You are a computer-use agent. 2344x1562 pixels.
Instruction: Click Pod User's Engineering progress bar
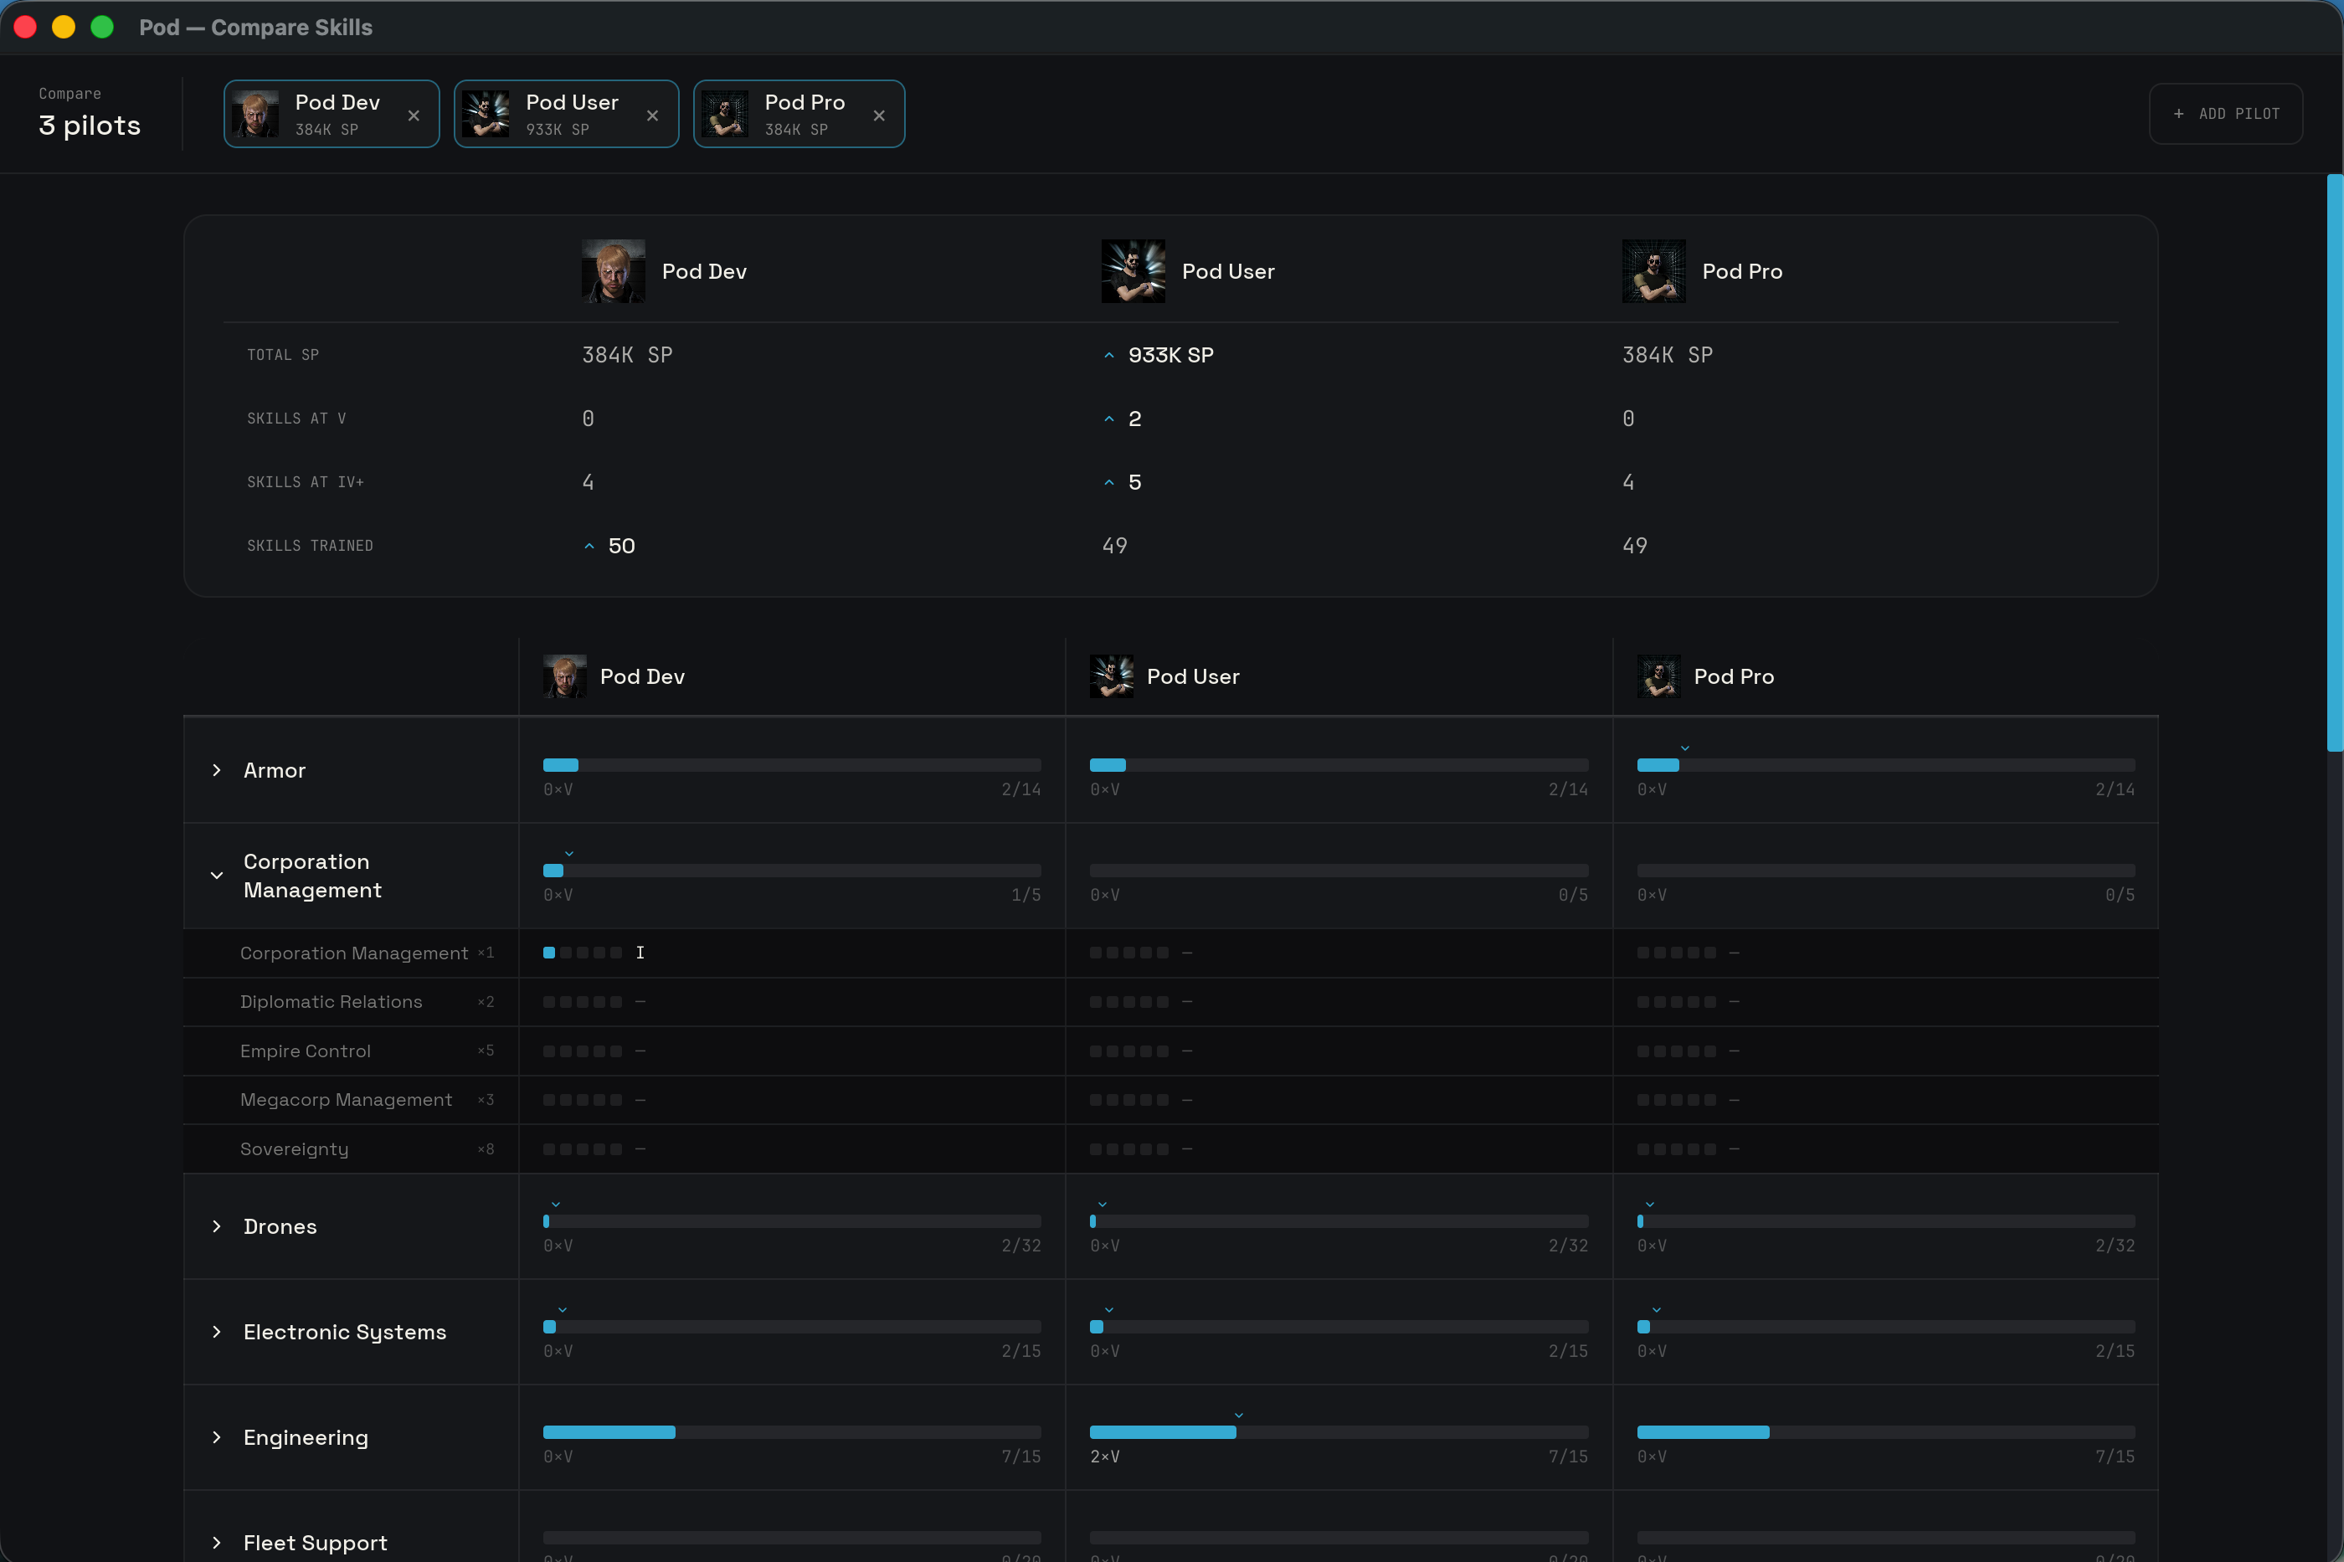(x=1339, y=1432)
